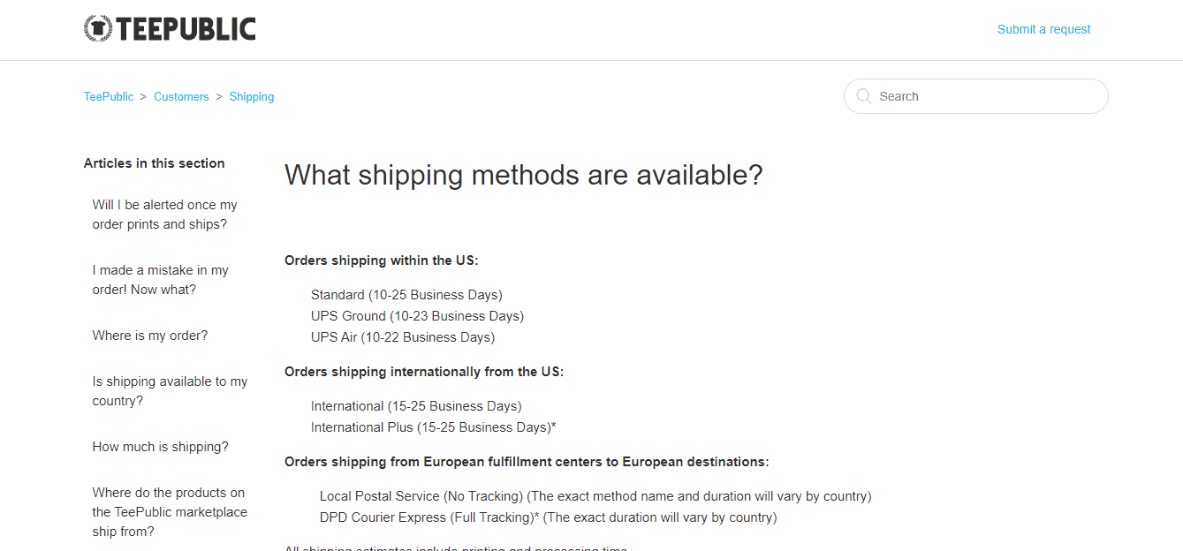Click Submit a request link
The height and width of the screenshot is (551, 1183).
tap(1043, 29)
